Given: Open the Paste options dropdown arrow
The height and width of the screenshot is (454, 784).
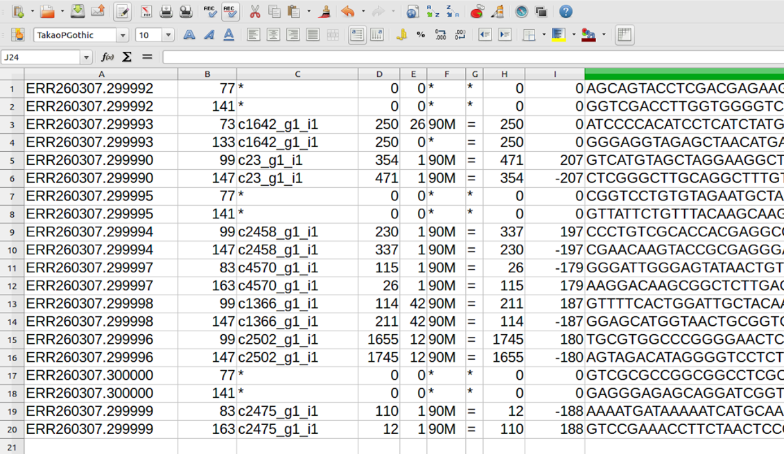Looking at the screenshot, I should point(308,12).
